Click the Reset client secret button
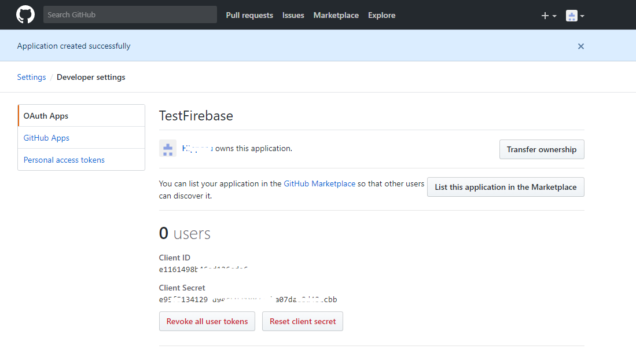 tap(302, 321)
